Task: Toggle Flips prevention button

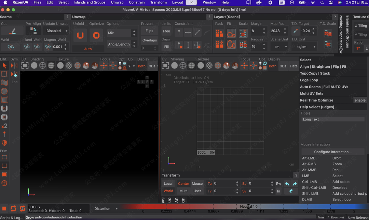Action: (149, 31)
